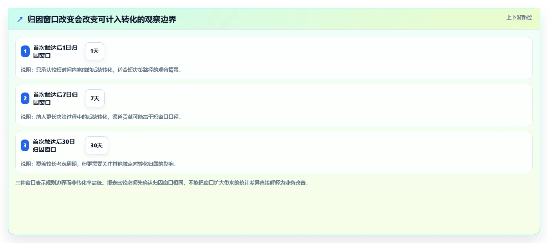Click the number 2 step badge

pyautogui.click(x=25, y=98)
